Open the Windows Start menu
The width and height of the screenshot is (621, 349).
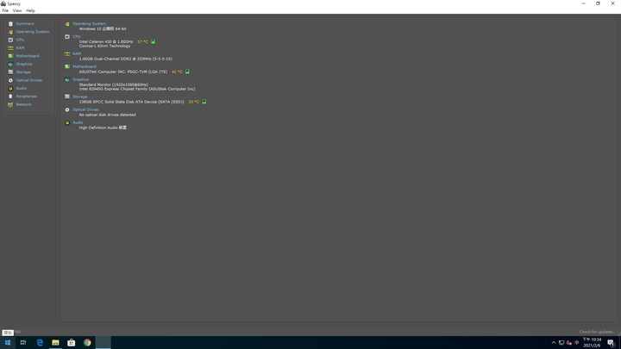(8, 343)
